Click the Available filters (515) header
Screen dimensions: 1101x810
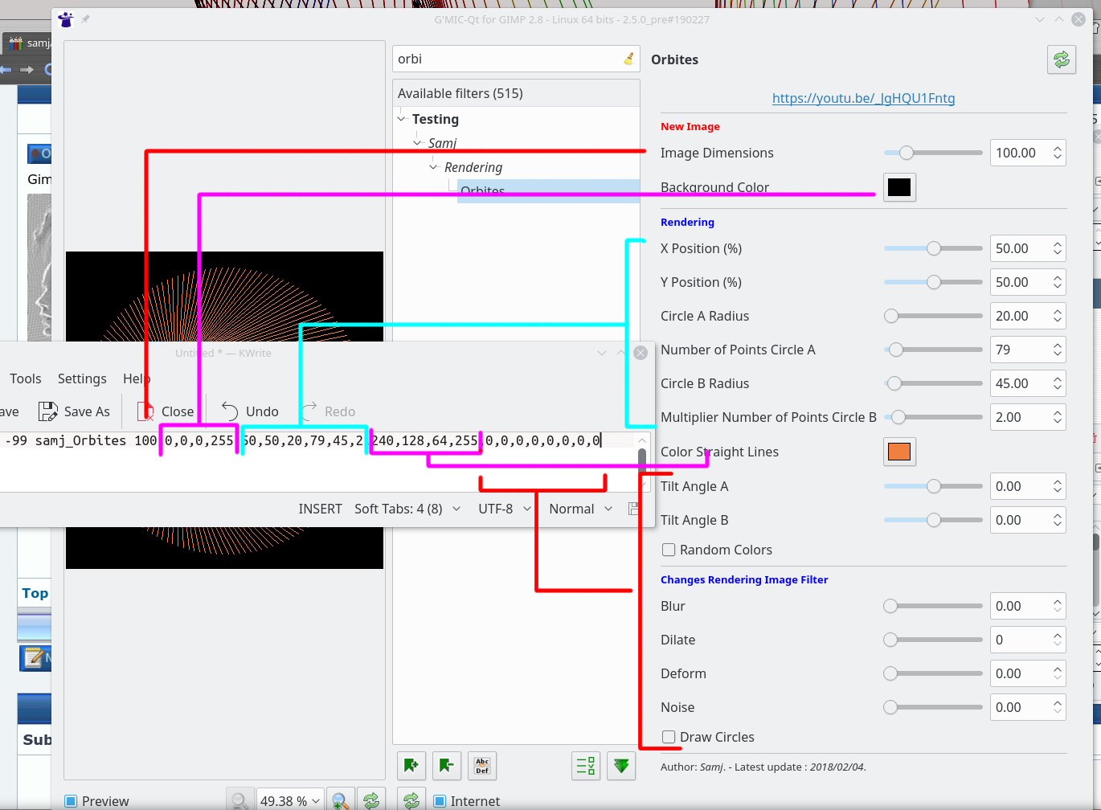coord(516,93)
